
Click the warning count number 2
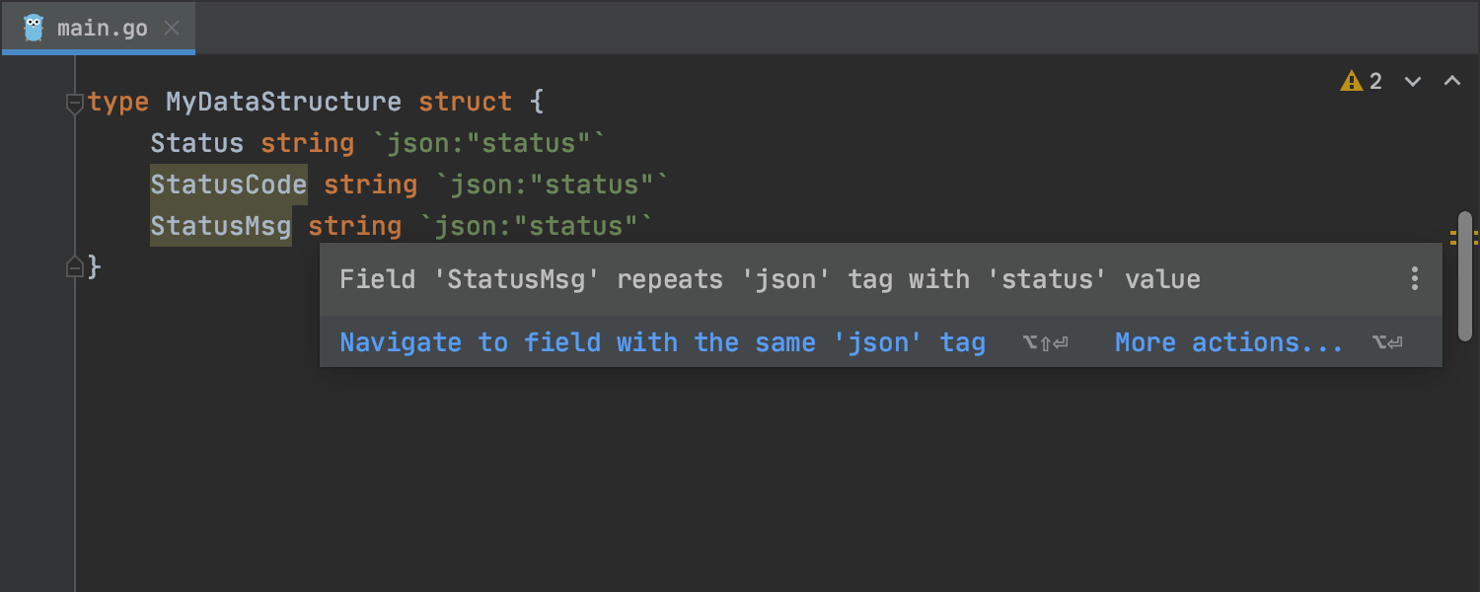pos(1375,81)
